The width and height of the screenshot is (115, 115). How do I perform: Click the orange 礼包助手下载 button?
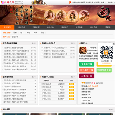click(x=87, y=70)
